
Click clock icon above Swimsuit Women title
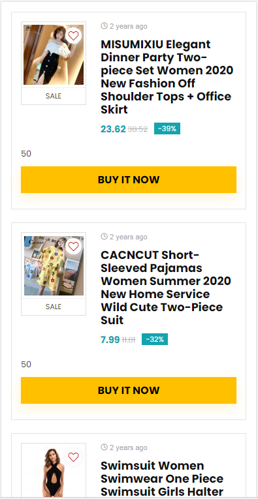(x=104, y=447)
